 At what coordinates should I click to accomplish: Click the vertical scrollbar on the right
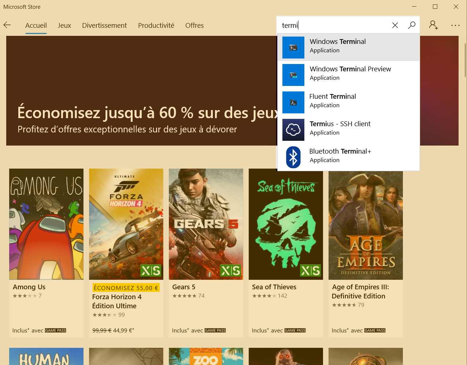click(x=465, y=60)
